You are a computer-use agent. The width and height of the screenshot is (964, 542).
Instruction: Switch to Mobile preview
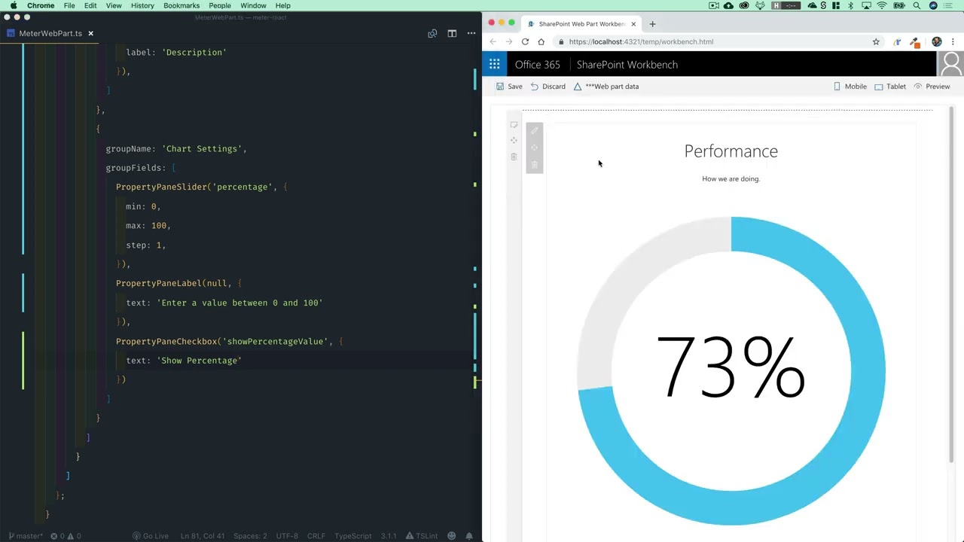(x=850, y=87)
